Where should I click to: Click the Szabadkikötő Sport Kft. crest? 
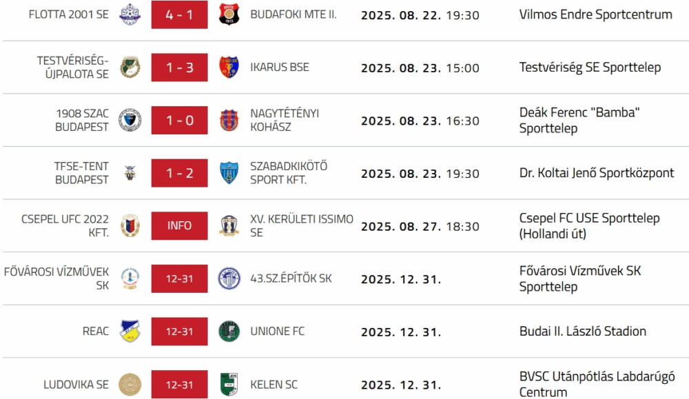tap(228, 173)
